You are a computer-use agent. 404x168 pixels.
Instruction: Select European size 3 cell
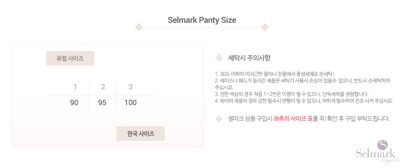click(x=130, y=87)
